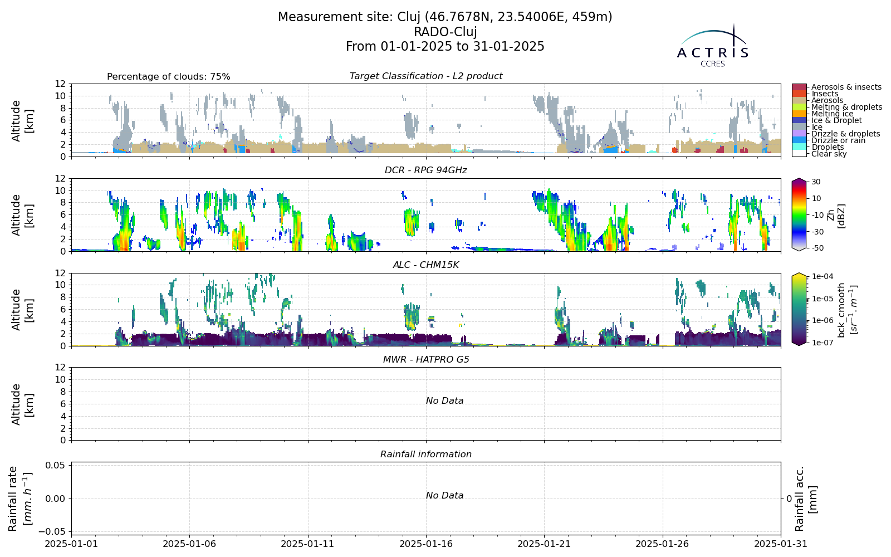Screen dimensions: 891x557
Task: Click the Rainfall information panel title
Action: point(426,455)
